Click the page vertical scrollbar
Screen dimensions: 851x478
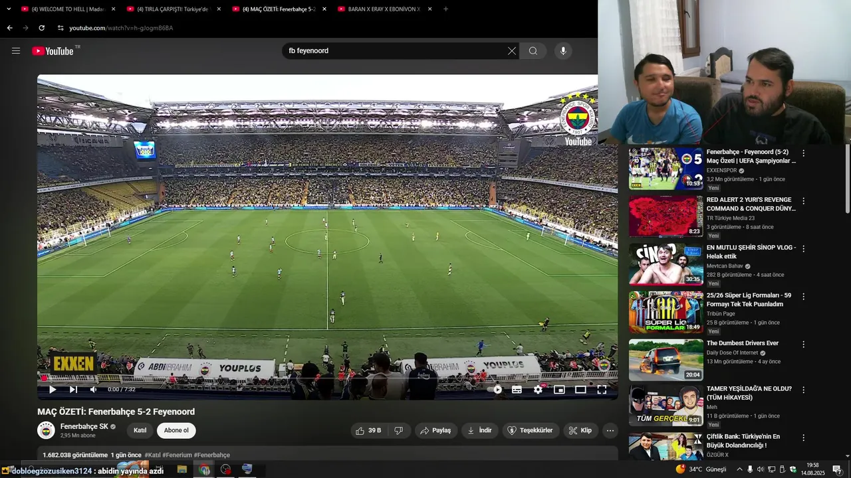click(847, 178)
